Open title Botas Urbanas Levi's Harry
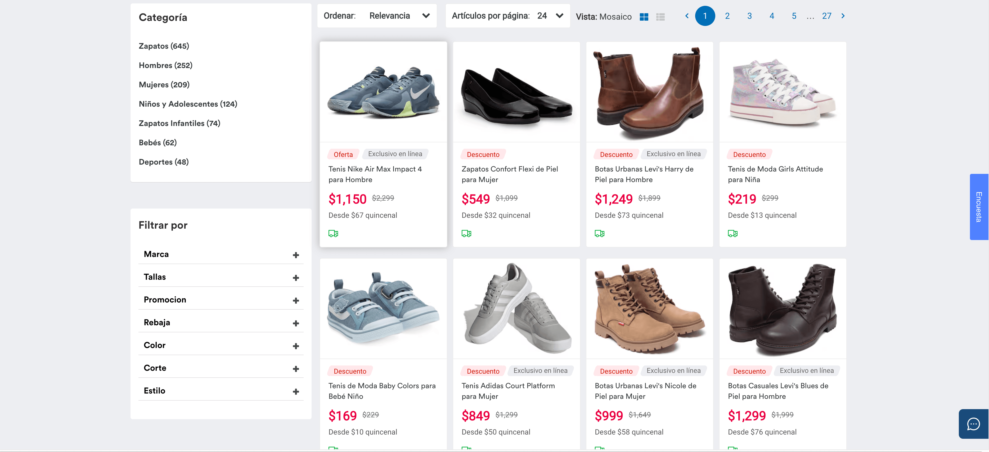Screen dimensions: 989x452 [x=644, y=174]
